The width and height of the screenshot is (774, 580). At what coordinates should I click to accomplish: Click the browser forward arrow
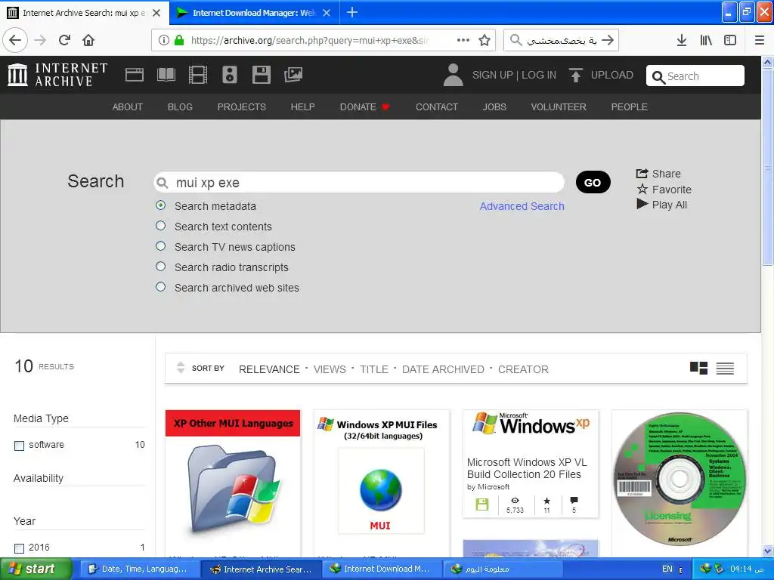click(40, 40)
